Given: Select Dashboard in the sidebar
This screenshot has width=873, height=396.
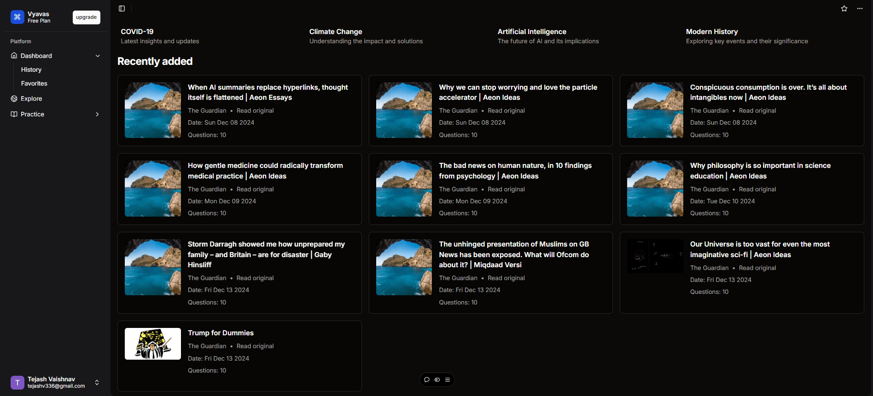Looking at the screenshot, I should (36, 56).
